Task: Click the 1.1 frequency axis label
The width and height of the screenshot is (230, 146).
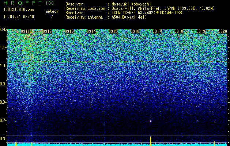Action: point(3,48)
